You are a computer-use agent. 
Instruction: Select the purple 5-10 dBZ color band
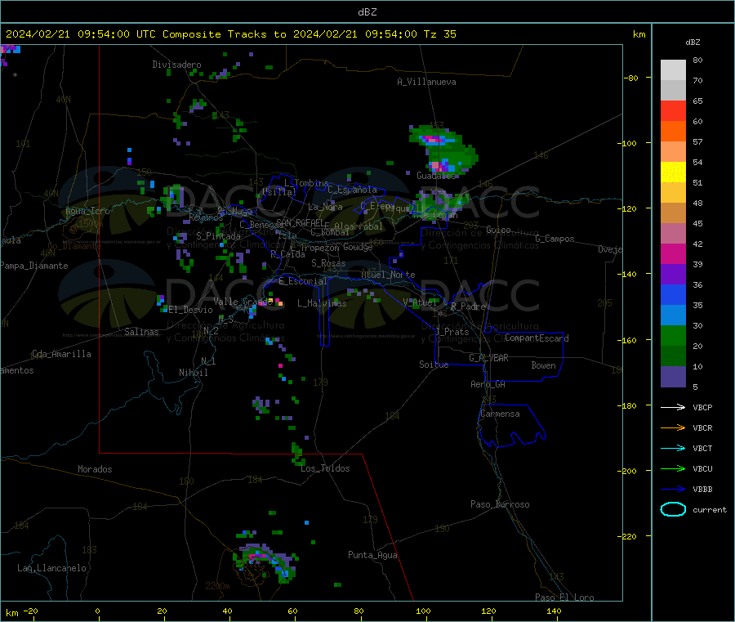tap(673, 377)
